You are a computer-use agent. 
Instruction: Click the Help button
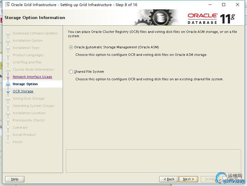15,179
